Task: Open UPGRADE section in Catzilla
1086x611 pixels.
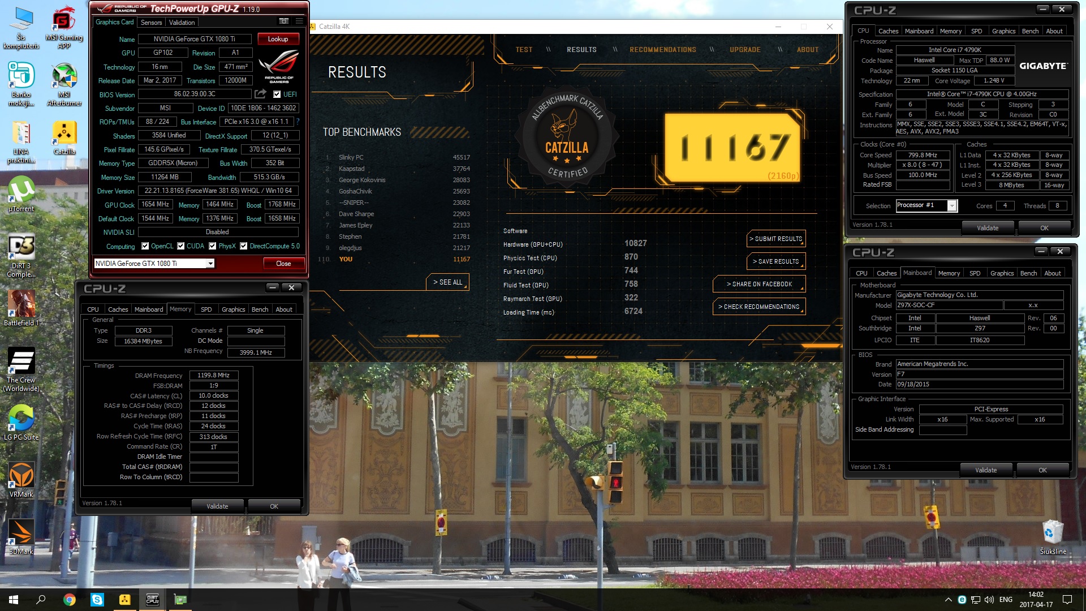Action: (x=745, y=50)
